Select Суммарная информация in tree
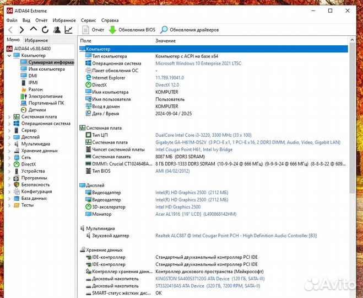The height and width of the screenshot is (298, 363). tap(47, 62)
